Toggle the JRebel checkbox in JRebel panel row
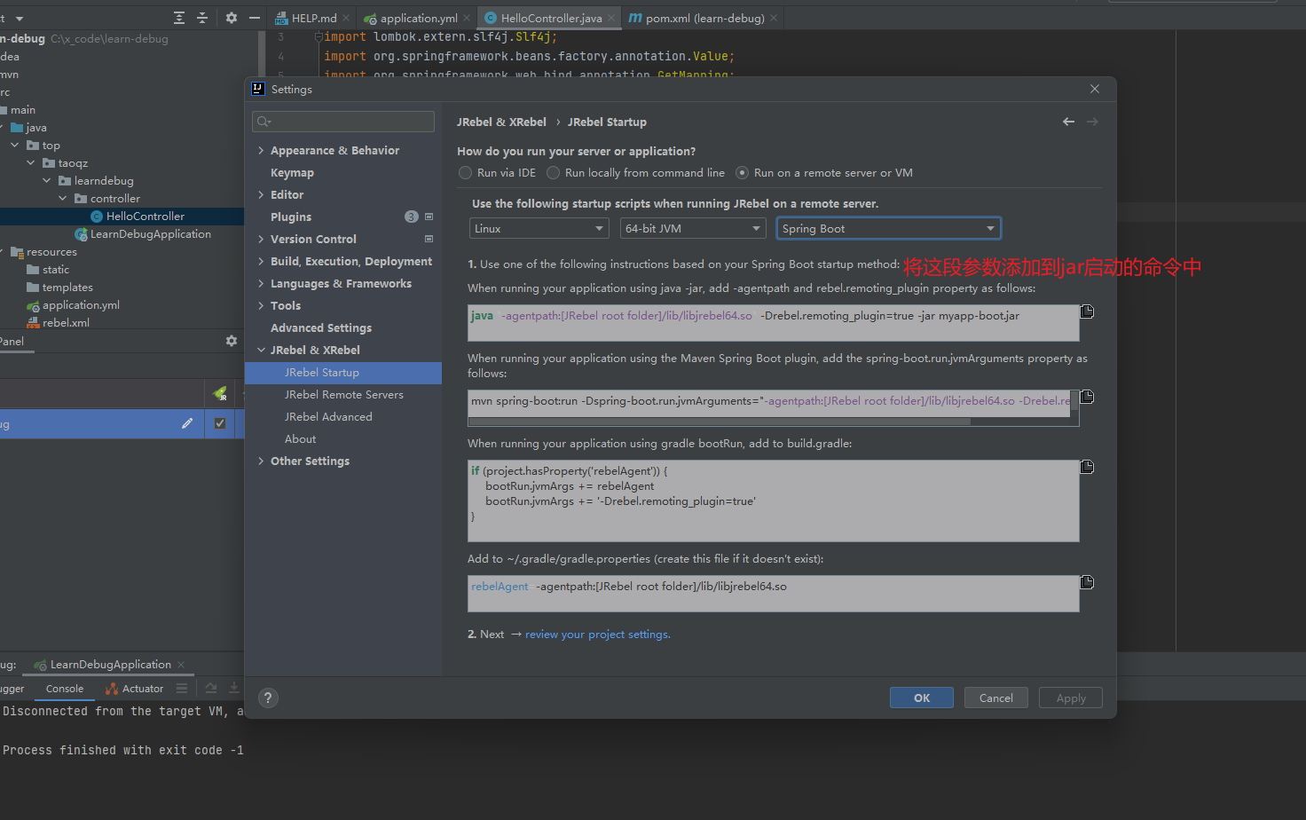The width and height of the screenshot is (1306, 820). tap(220, 423)
